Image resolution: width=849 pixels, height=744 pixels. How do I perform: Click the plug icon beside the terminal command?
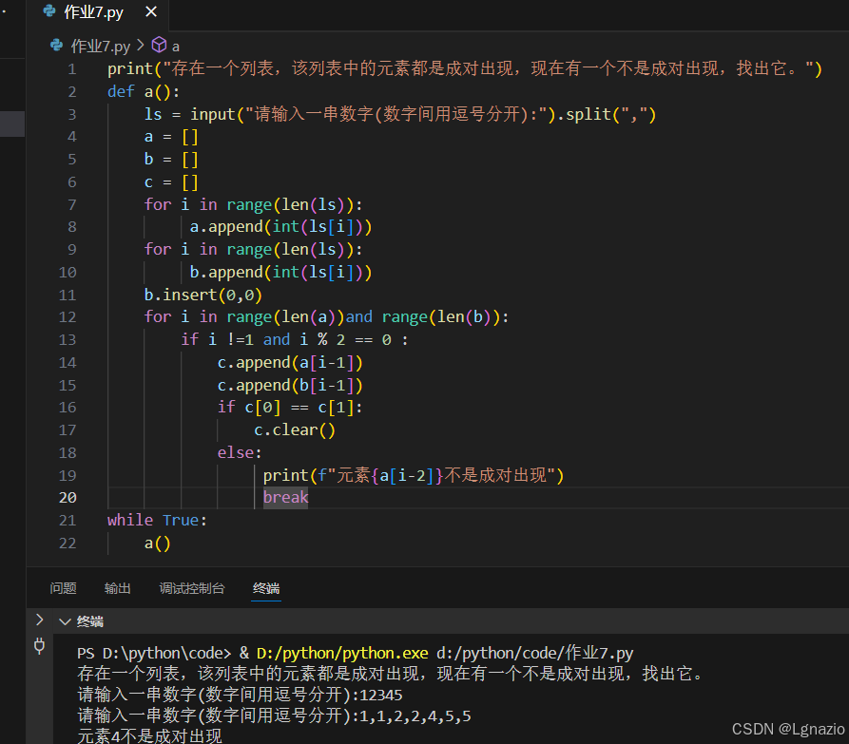[x=39, y=645]
